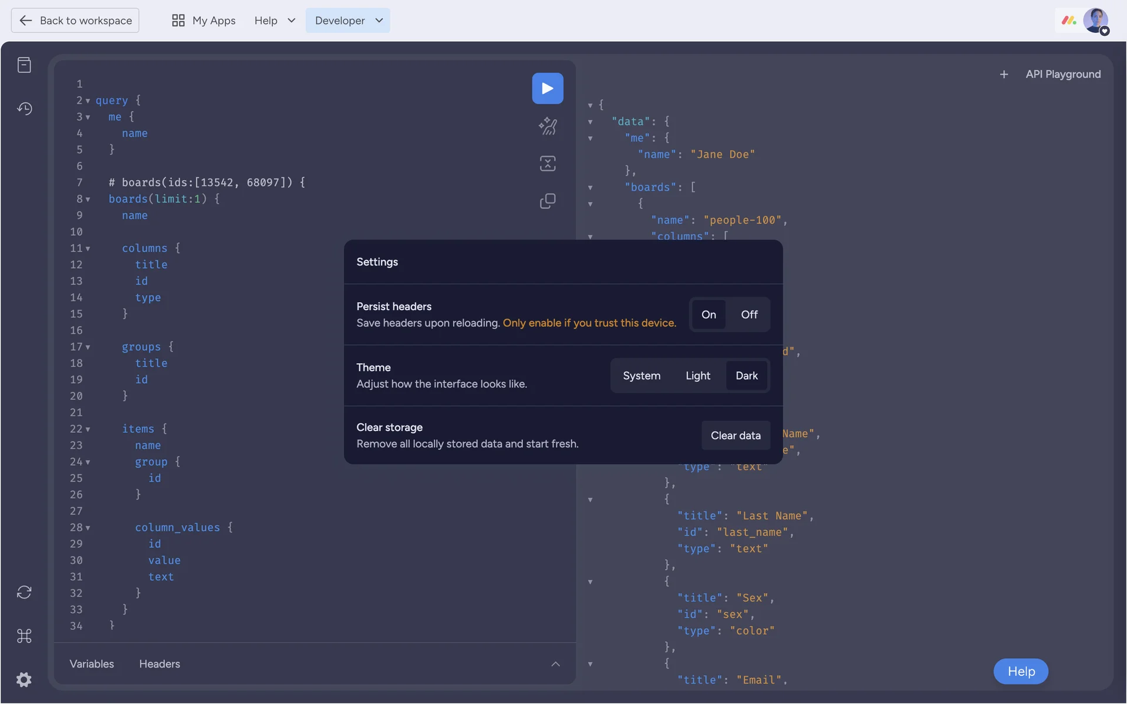
Task: Open keyboard shortcuts icon
Action: [24, 636]
